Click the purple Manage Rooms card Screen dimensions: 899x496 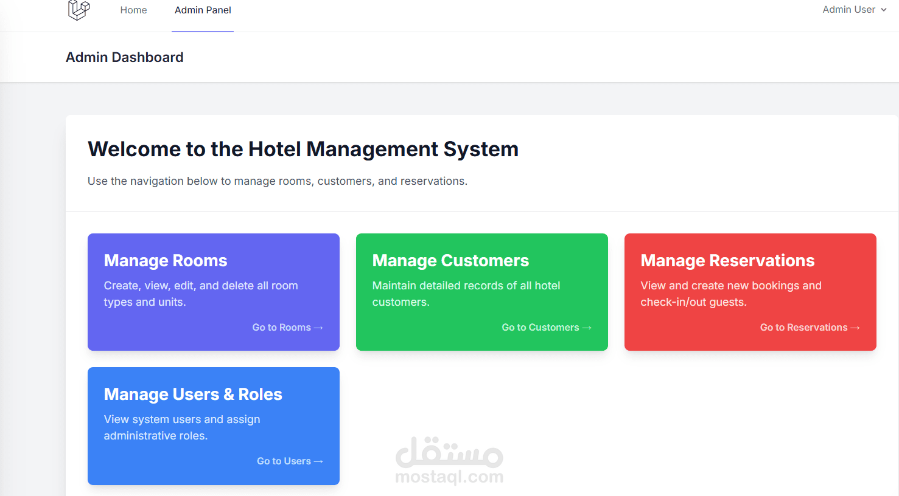(x=213, y=292)
